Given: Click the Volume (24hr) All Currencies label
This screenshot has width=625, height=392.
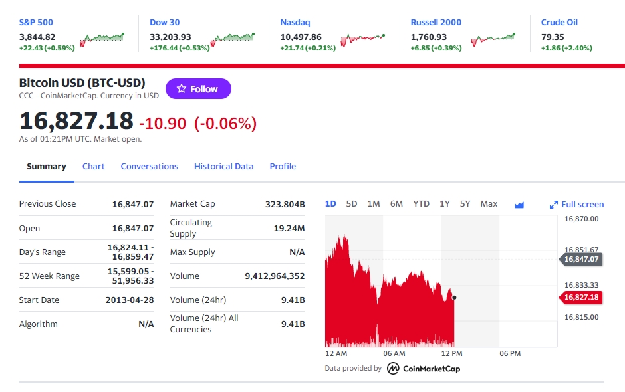Looking at the screenshot, I should (x=204, y=324).
